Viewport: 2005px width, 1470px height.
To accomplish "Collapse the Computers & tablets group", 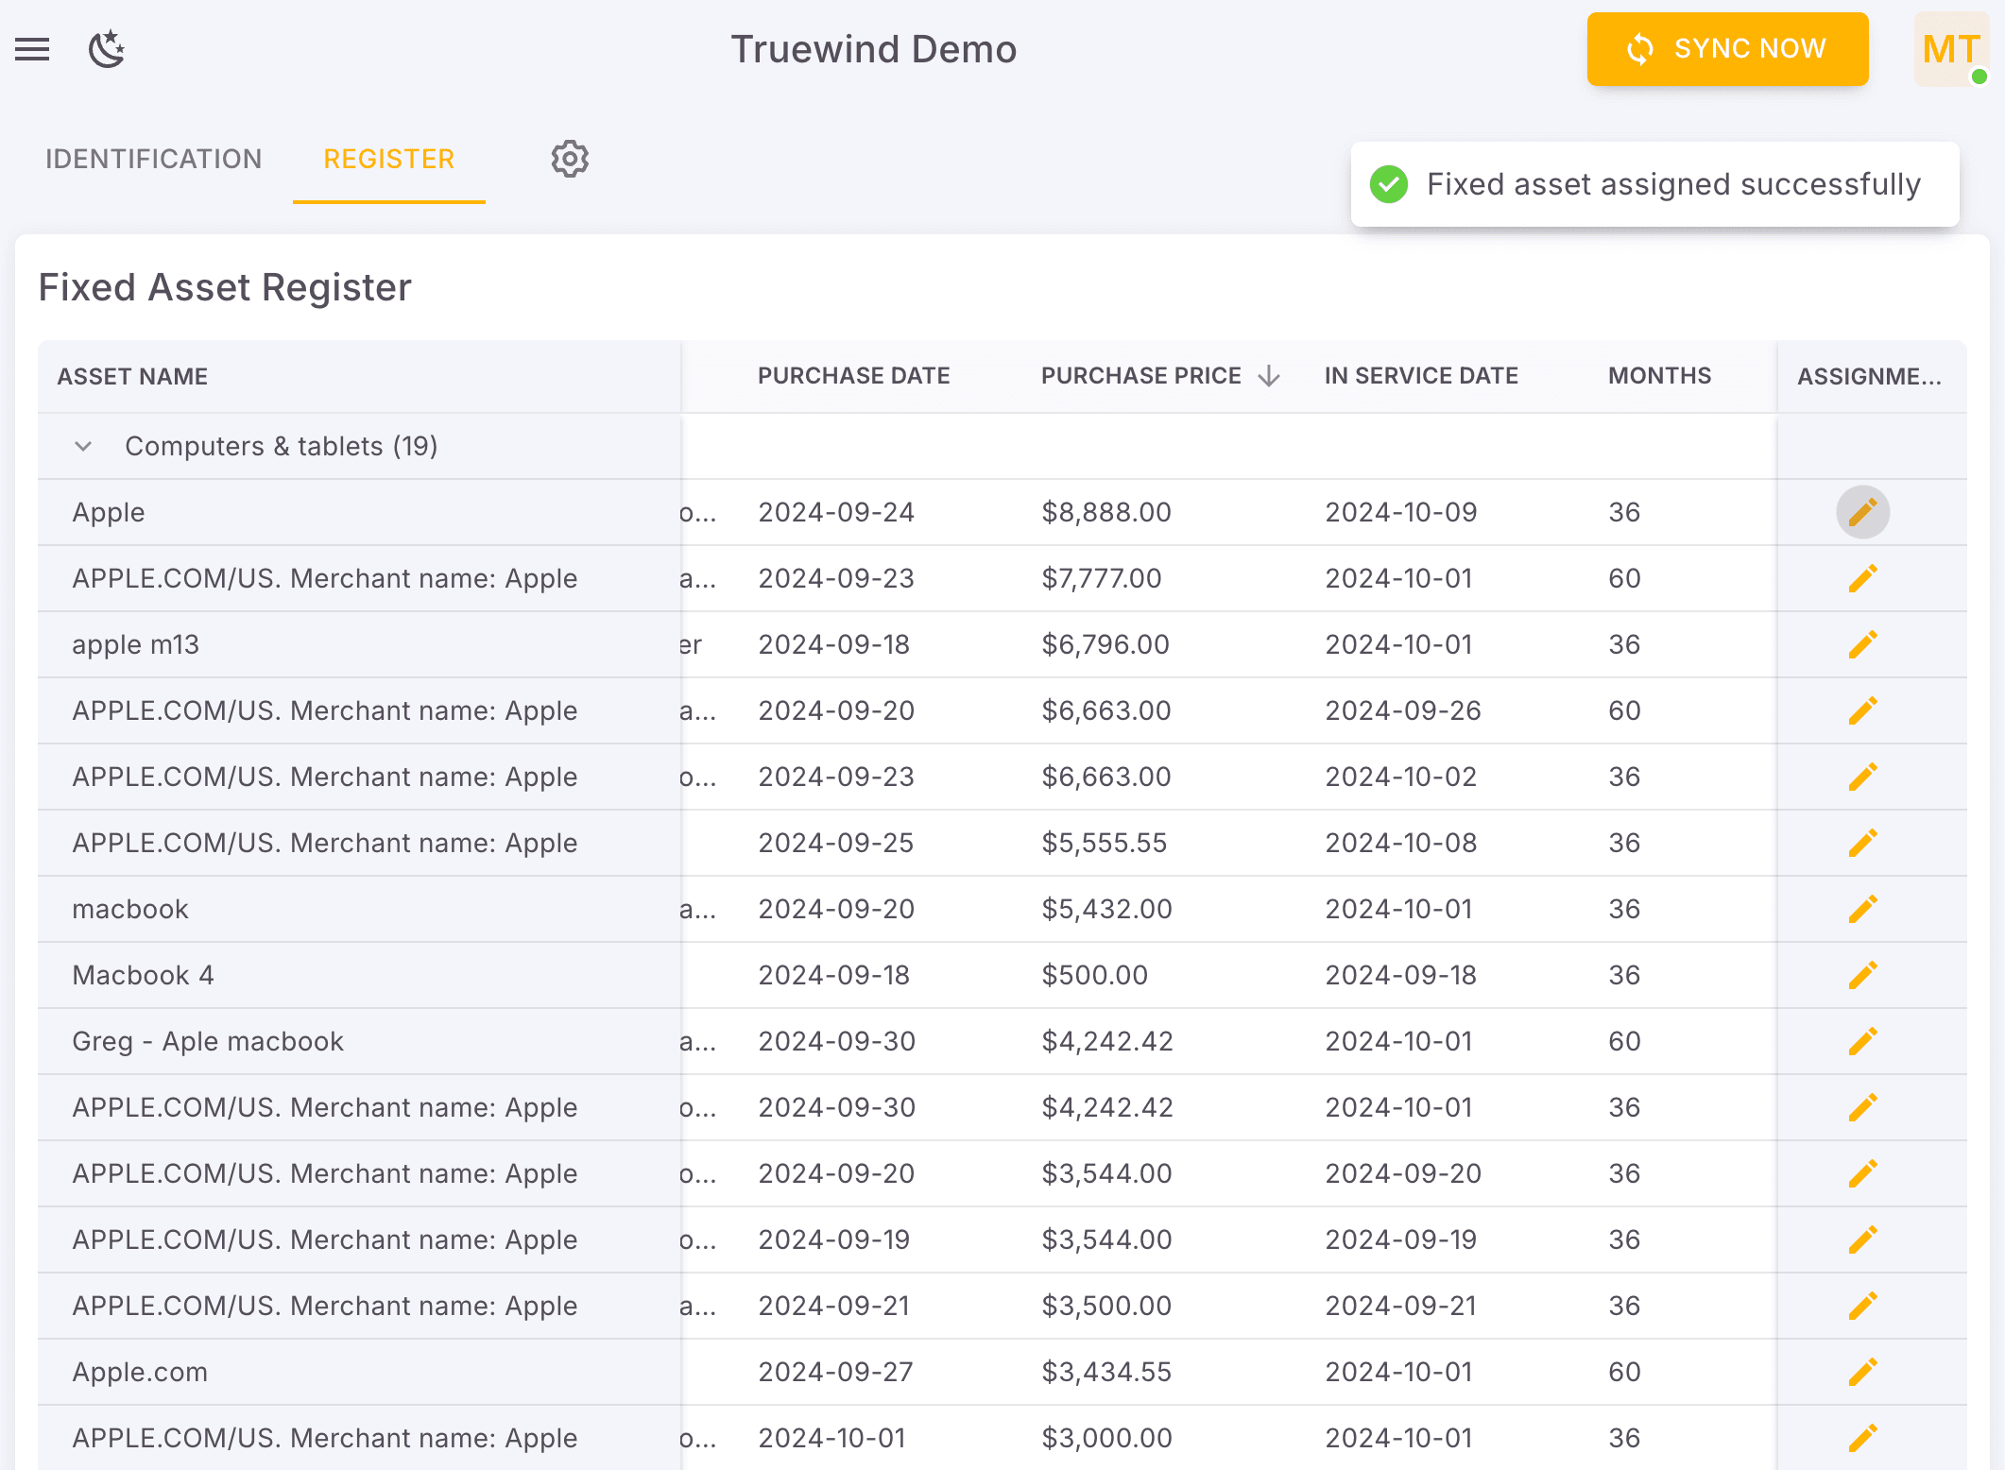I will [83, 446].
